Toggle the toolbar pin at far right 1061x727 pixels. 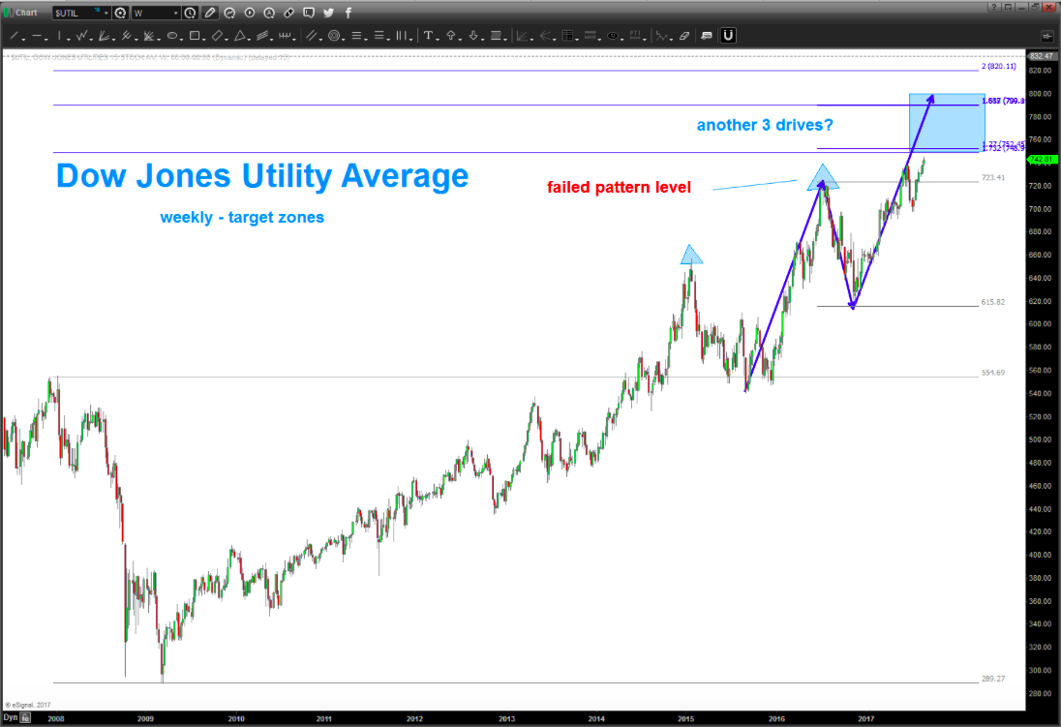pos(1046,36)
